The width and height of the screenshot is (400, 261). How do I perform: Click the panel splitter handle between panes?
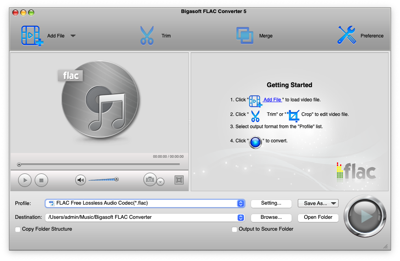[190, 122]
